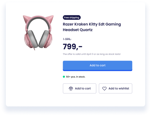Click the Add to wishlist label text

point(119,89)
